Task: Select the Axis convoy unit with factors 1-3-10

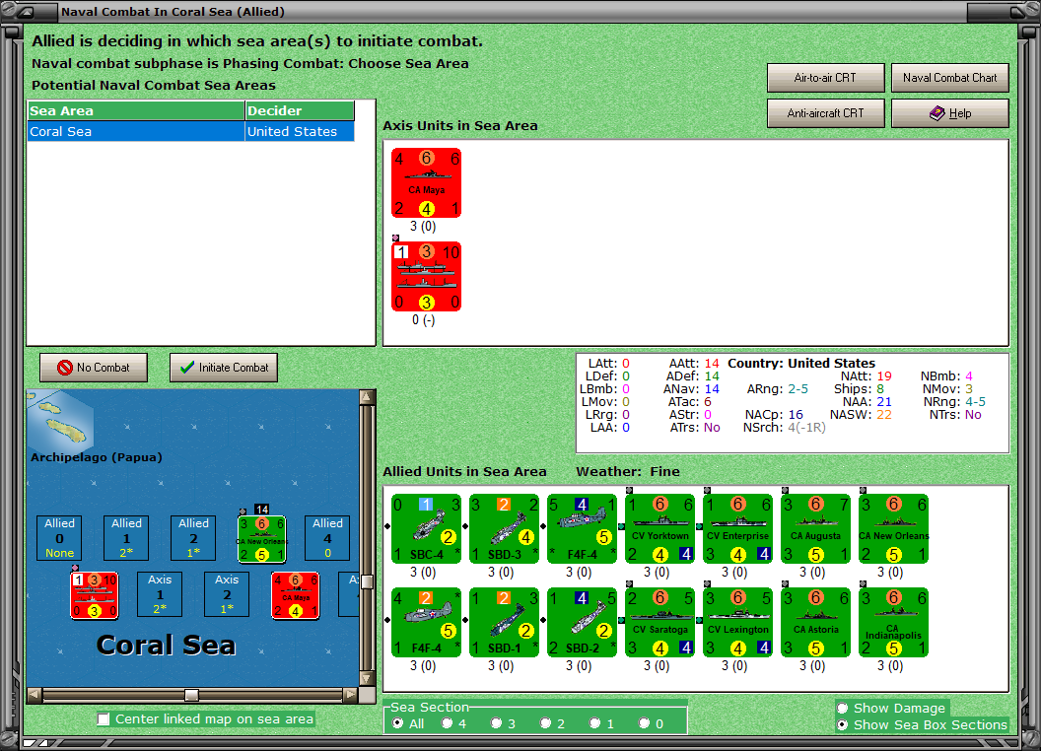Action: coord(426,276)
